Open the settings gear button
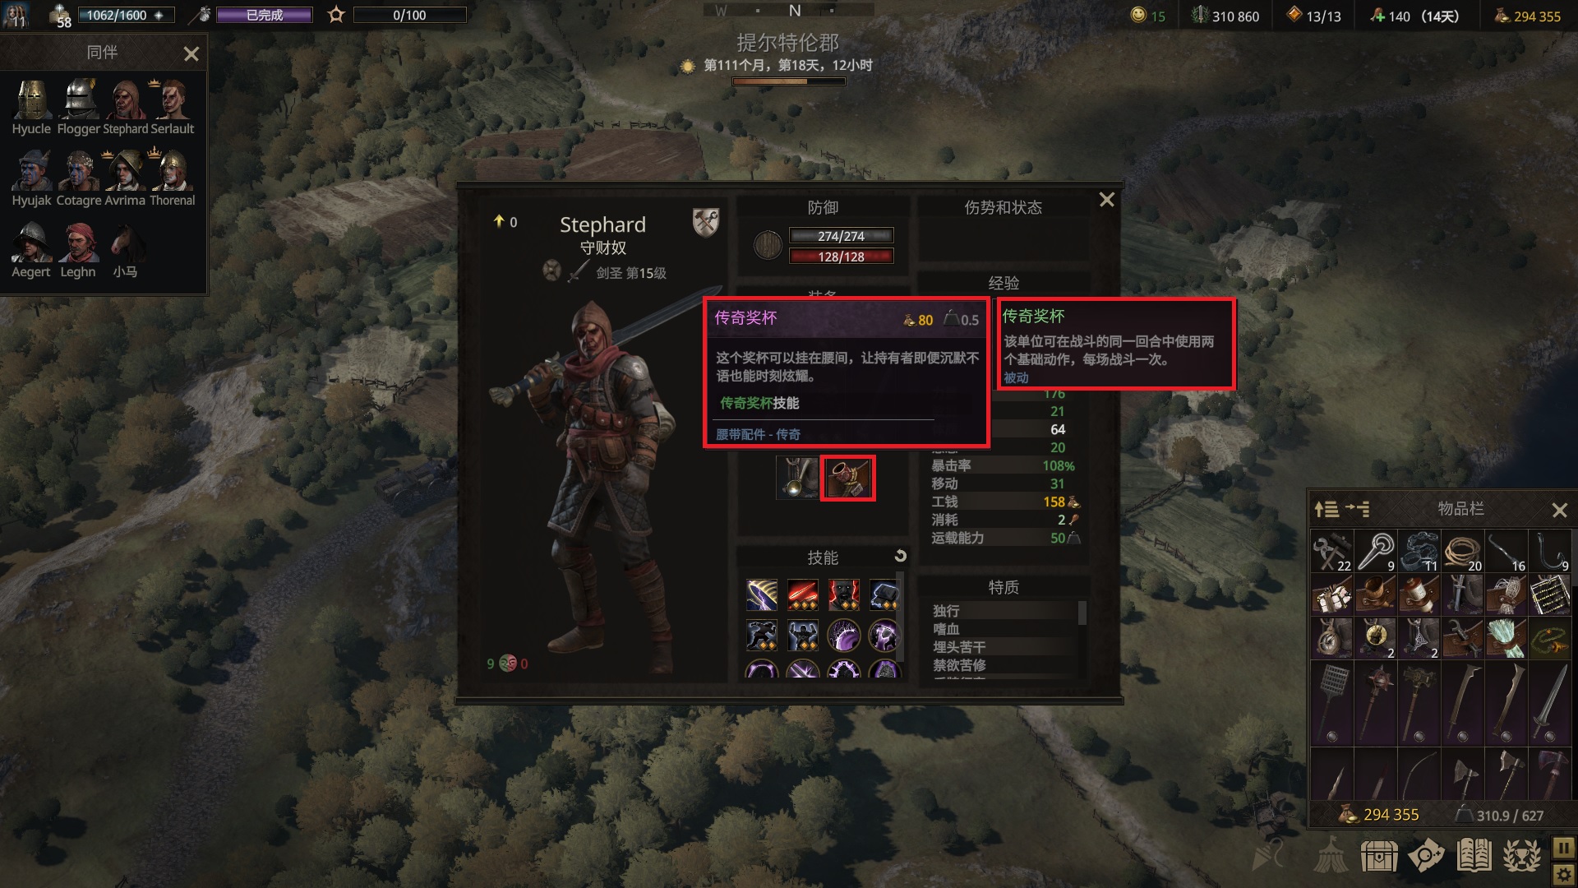This screenshot has width=1578, height=888. click(x=1563, y=875)
